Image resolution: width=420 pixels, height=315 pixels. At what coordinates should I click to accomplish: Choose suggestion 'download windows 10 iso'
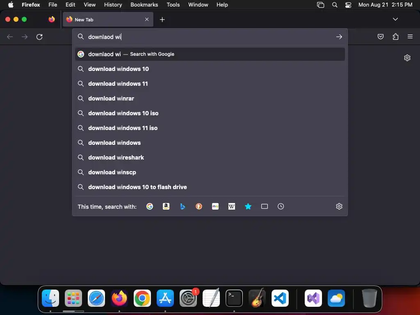point(210,113)
